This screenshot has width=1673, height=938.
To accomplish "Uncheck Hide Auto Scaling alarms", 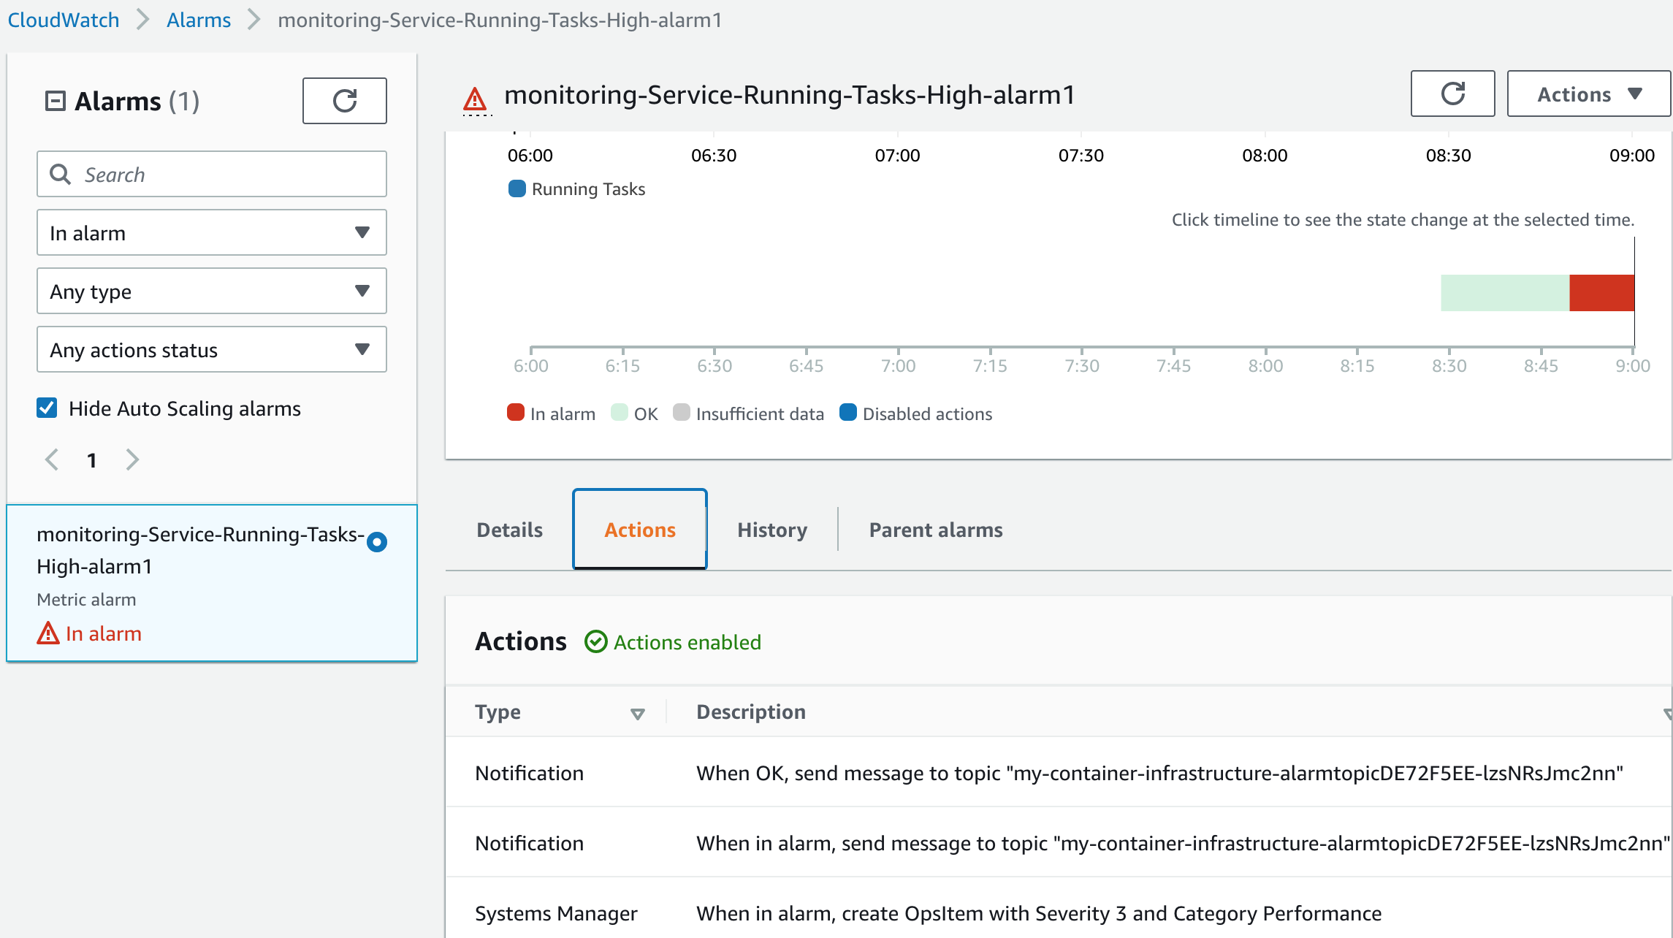I will (47, 408).
